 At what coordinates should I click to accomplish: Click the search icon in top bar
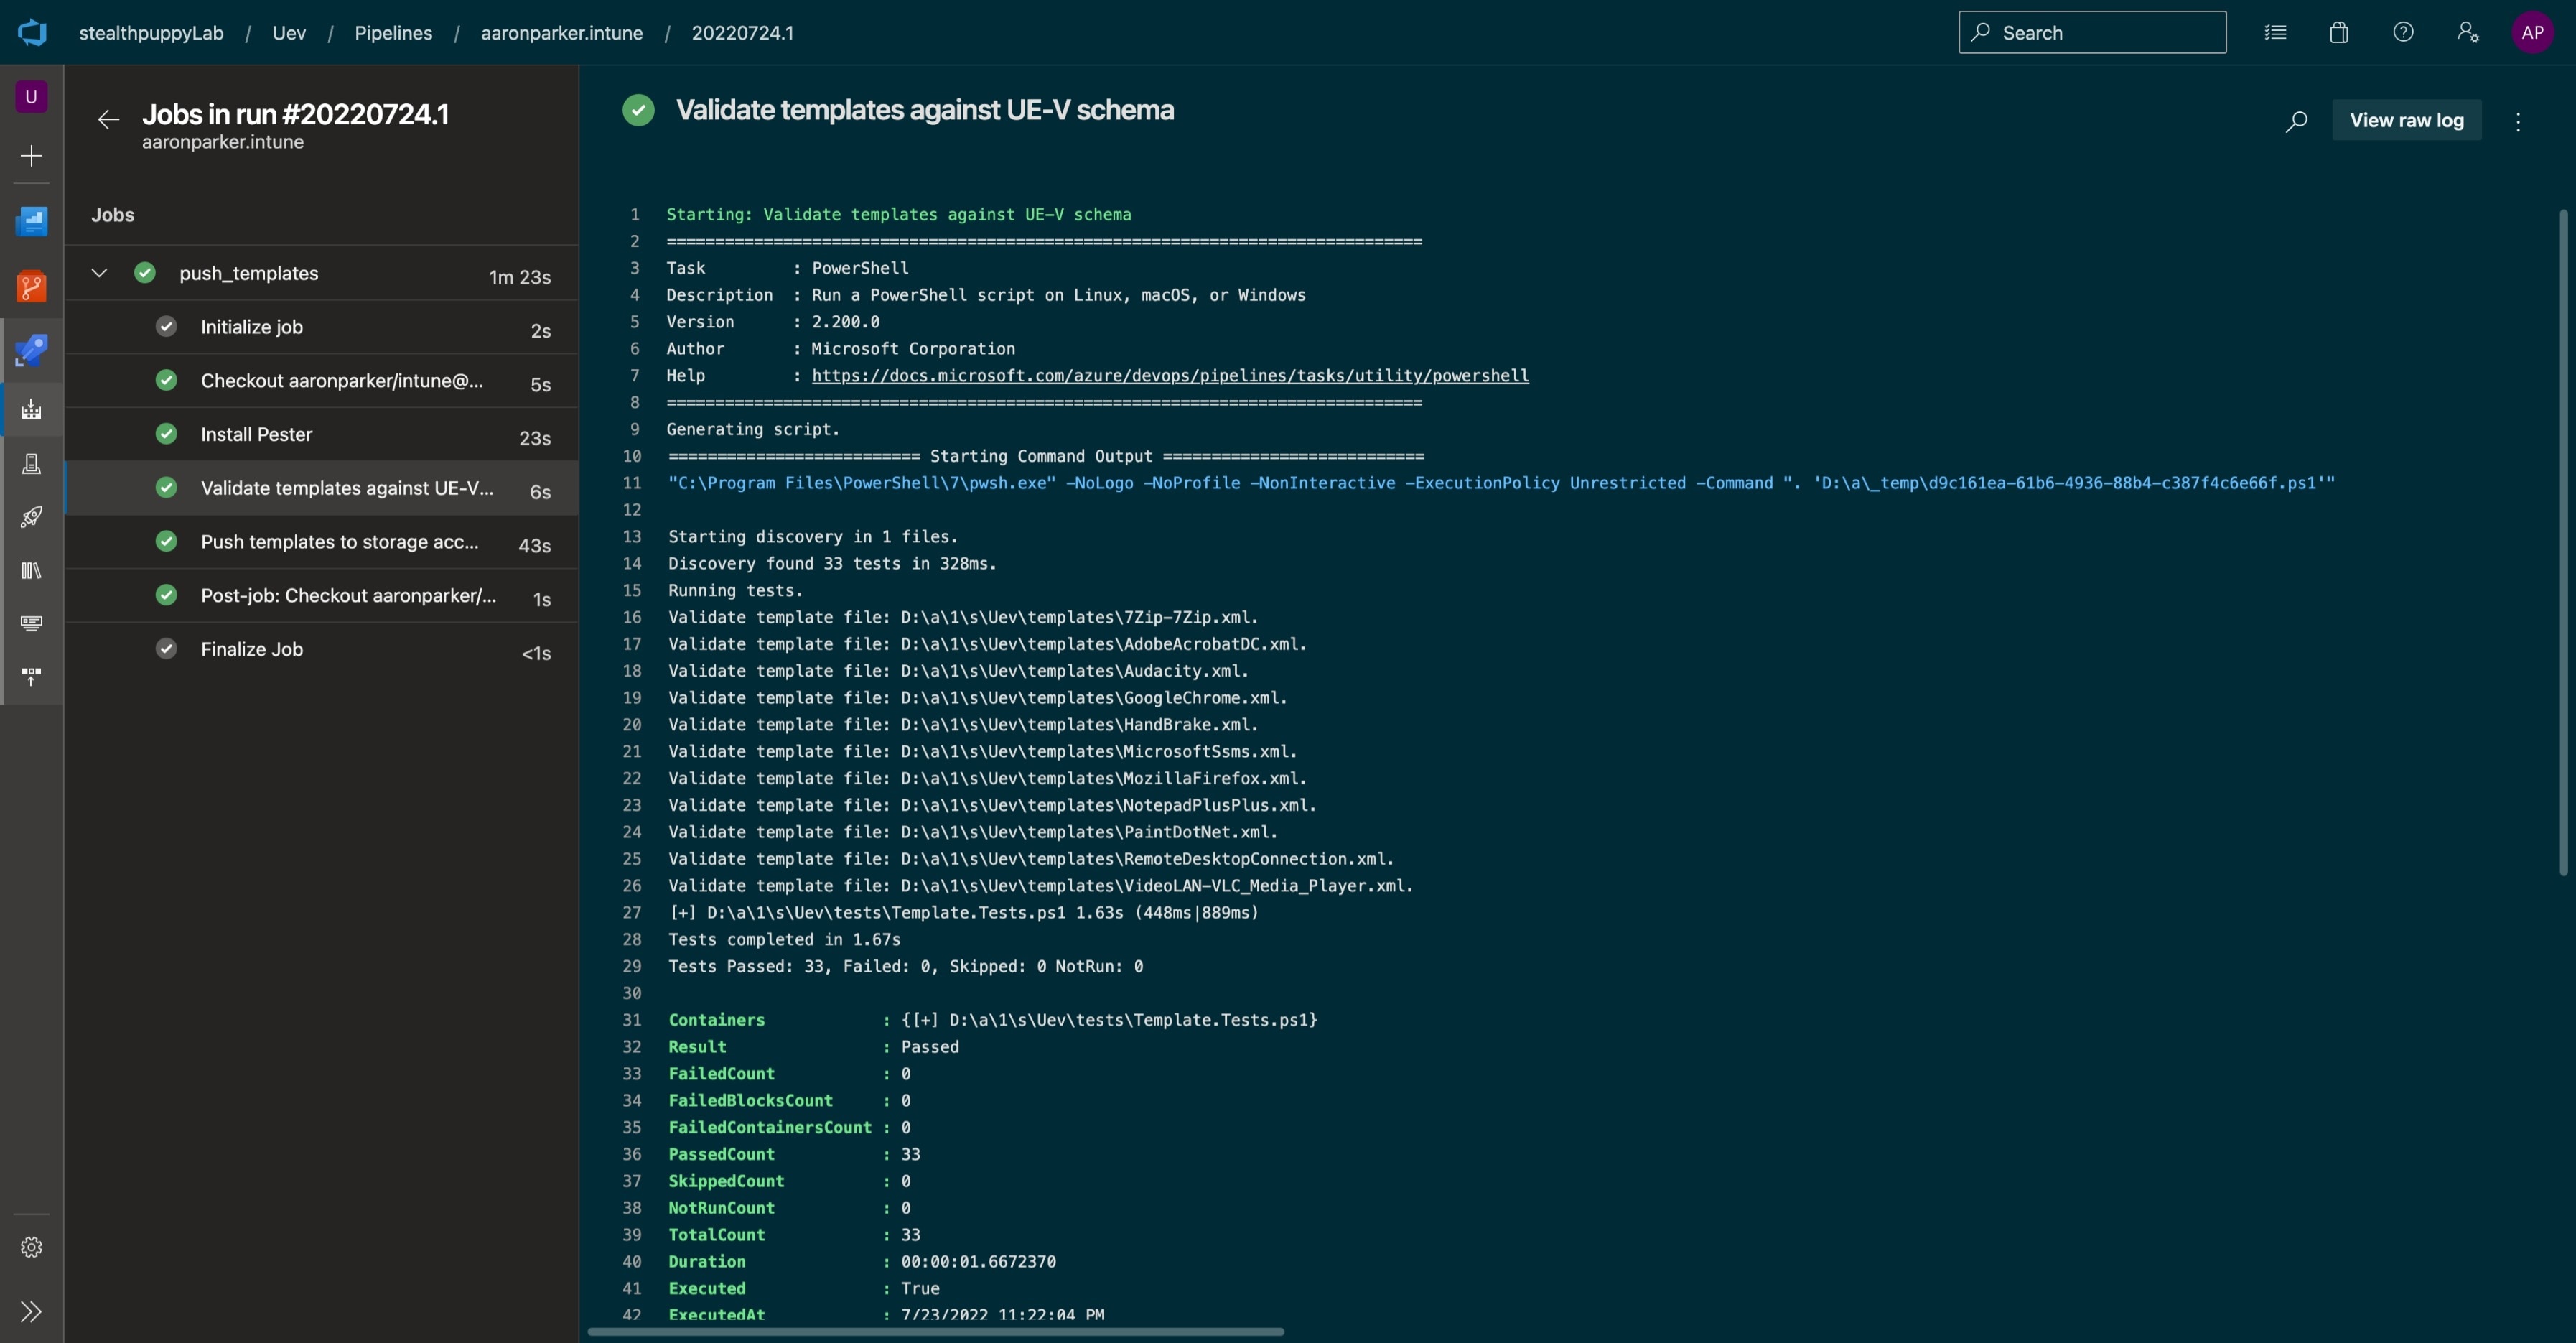pos(1982,32)
